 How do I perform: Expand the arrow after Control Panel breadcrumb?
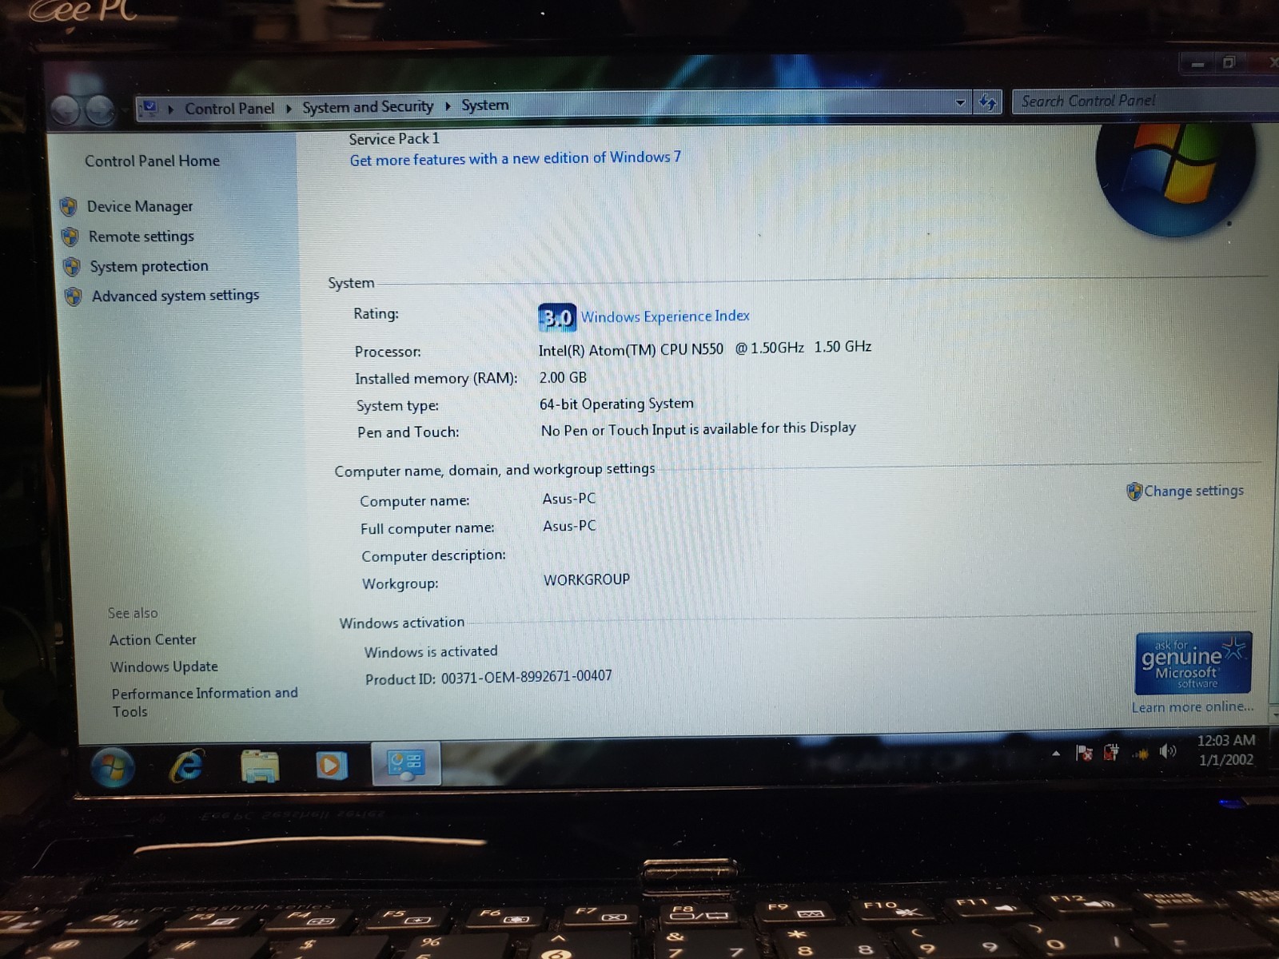[289, 108]
